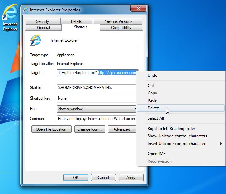Viewport: 226px width, 194px height.
Task: Click the Change Icon button
Action: point(90,129)
